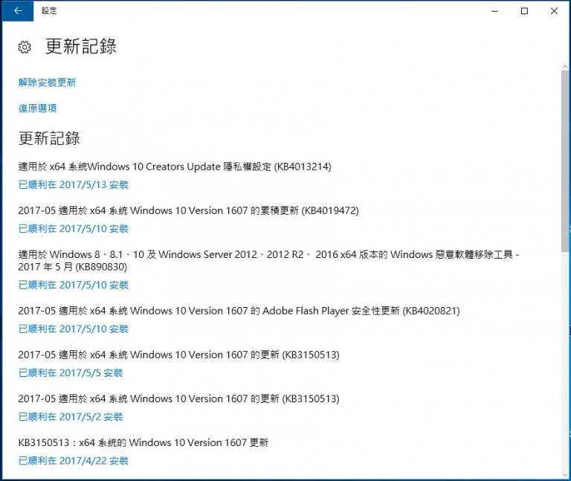Image resolution: width=571 pixels, height=481 pixels.
Task: Minimize the 設定 window
Action: coord(494,11)
